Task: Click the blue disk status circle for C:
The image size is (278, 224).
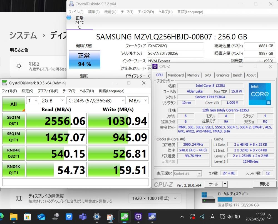Action: tap(69, 18)
